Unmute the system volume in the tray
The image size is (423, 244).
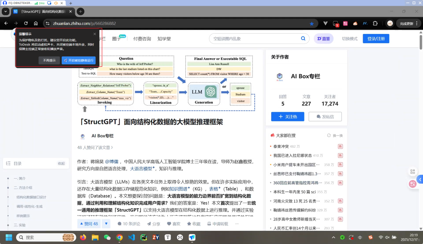387,237
